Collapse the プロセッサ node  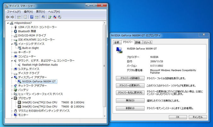point(12,98)
